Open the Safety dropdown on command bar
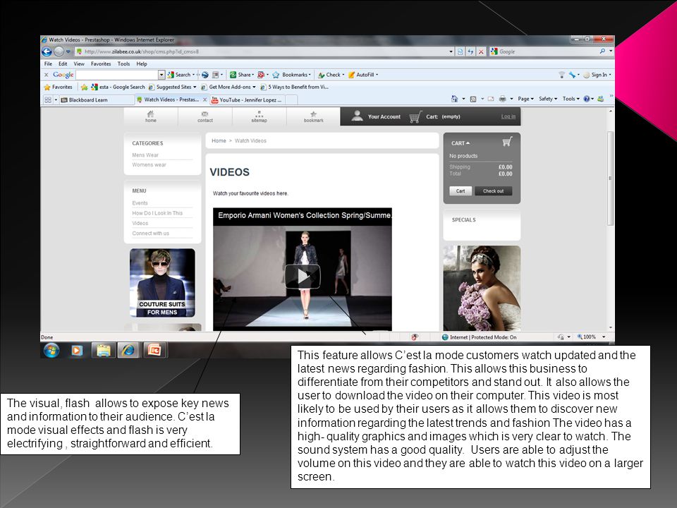 point(547,99)
